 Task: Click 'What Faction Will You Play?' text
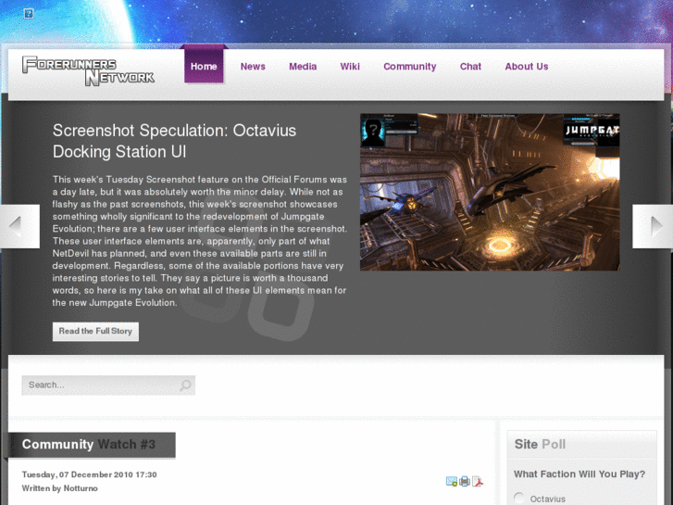click(580, 474)
